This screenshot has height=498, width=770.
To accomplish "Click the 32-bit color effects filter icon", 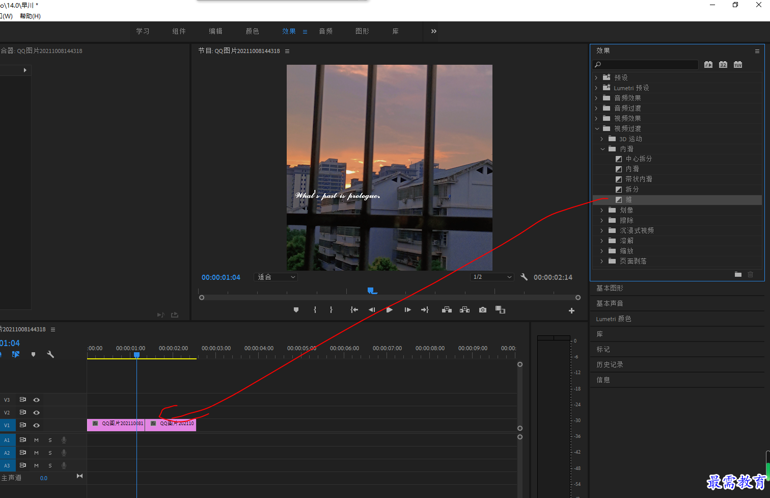I will coord(723,65).
